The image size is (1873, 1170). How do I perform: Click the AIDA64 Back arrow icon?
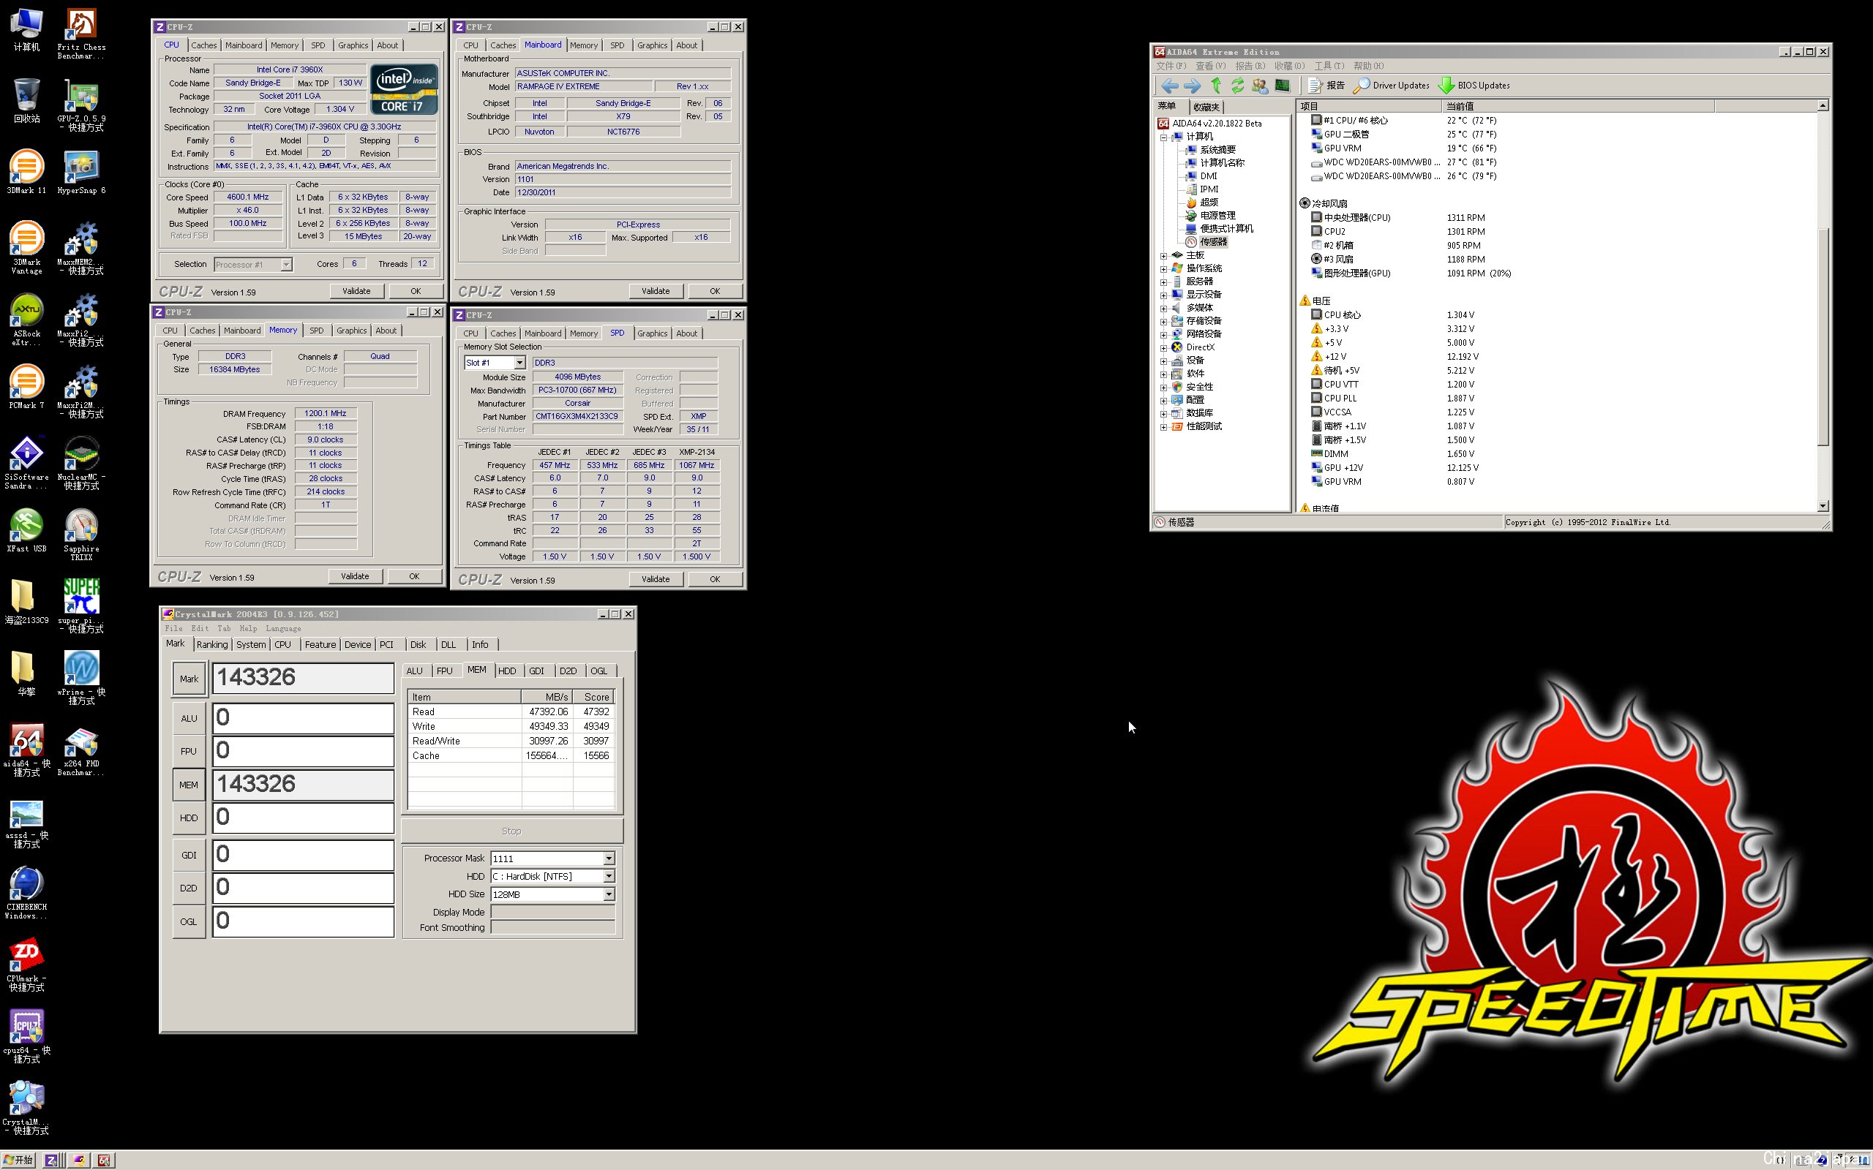coord(1169,86)
